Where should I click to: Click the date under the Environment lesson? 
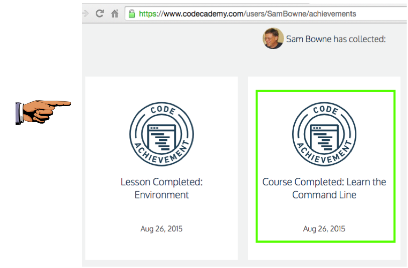click(161, 229)
